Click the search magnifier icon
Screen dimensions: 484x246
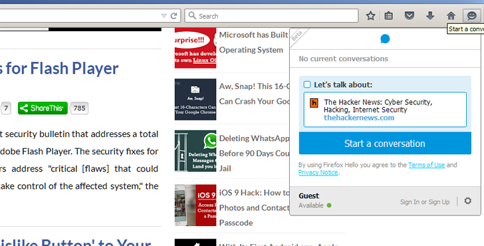(192, 15)
